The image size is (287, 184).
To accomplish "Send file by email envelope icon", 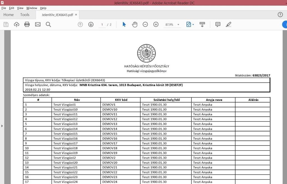I will tap(38, 24).
